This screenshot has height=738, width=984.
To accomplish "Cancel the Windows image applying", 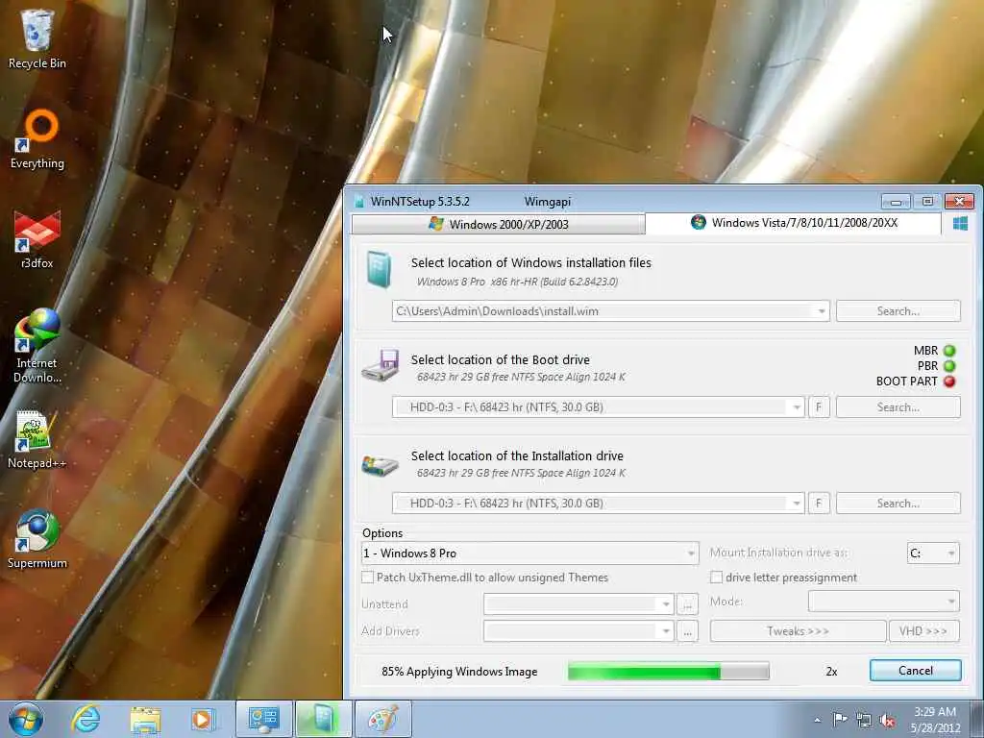I will point(916,670).
